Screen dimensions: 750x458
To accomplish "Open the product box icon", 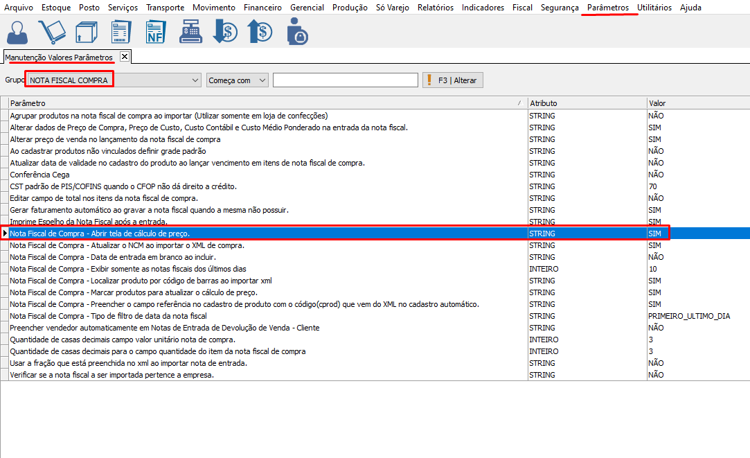I will [x=86, y=33].
